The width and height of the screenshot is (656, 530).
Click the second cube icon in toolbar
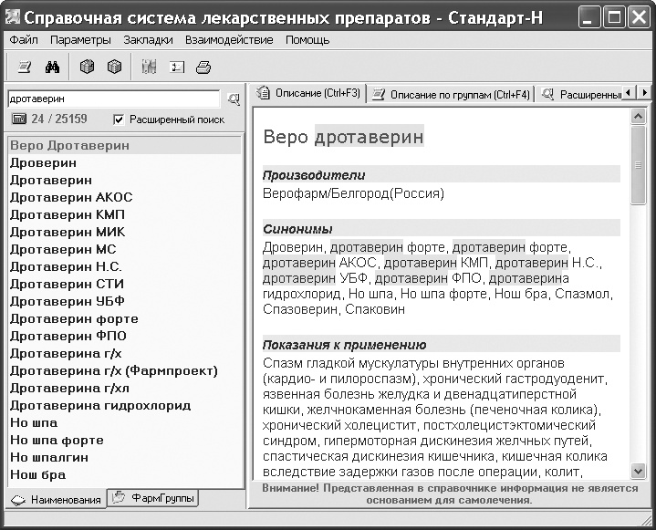pos(114,67)
